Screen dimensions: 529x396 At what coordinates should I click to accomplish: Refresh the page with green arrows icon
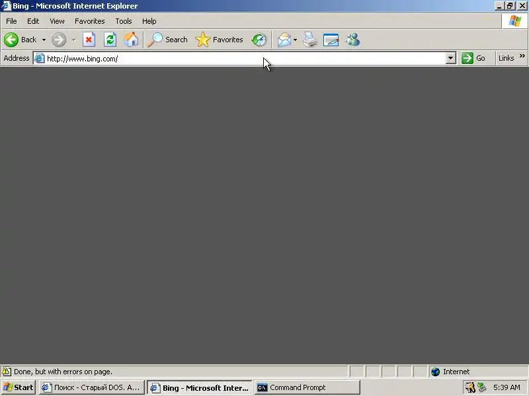[x=110, y=40]
